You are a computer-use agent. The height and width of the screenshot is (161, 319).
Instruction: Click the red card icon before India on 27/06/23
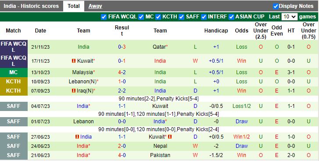pyautogui.click(x=77, y=136)
